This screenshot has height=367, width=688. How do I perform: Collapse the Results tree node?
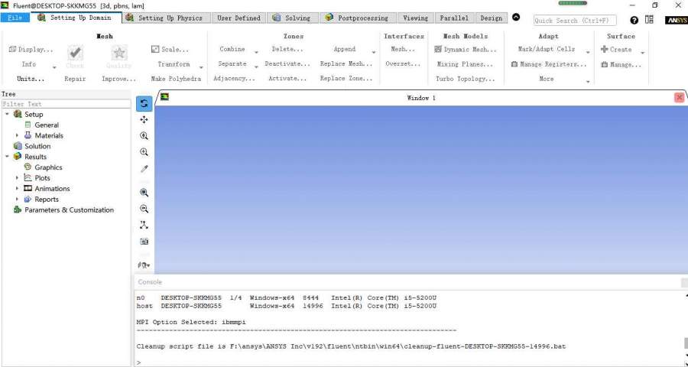[7, 156]
